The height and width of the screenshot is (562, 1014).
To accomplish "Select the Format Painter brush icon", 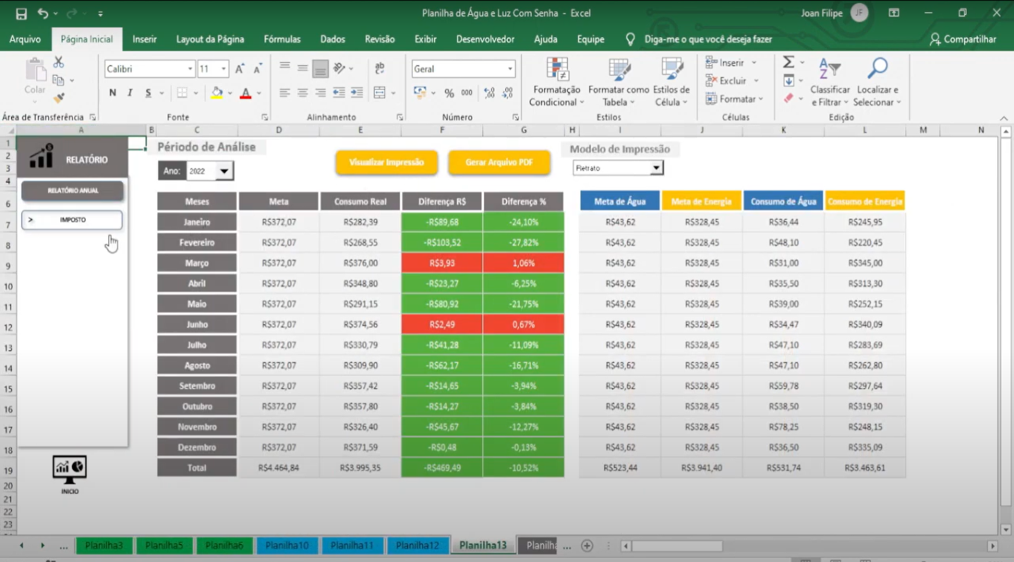I will pyautogui.click(x=59, y=98).
